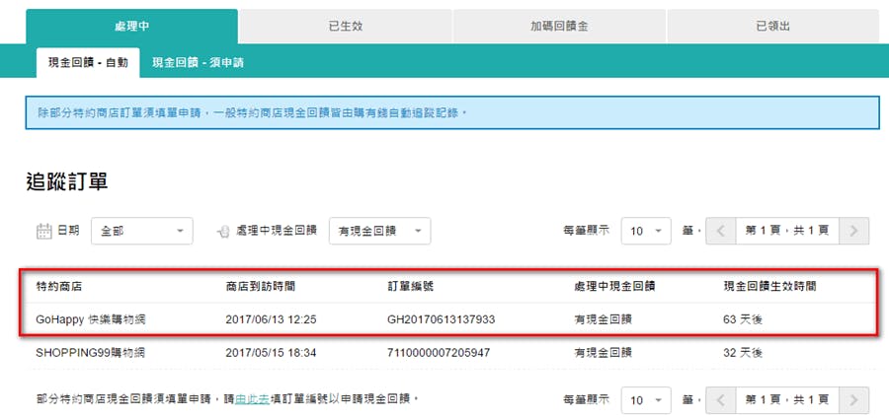
Task: Switch to the 處理中 tab
Action: coord(131,26)
